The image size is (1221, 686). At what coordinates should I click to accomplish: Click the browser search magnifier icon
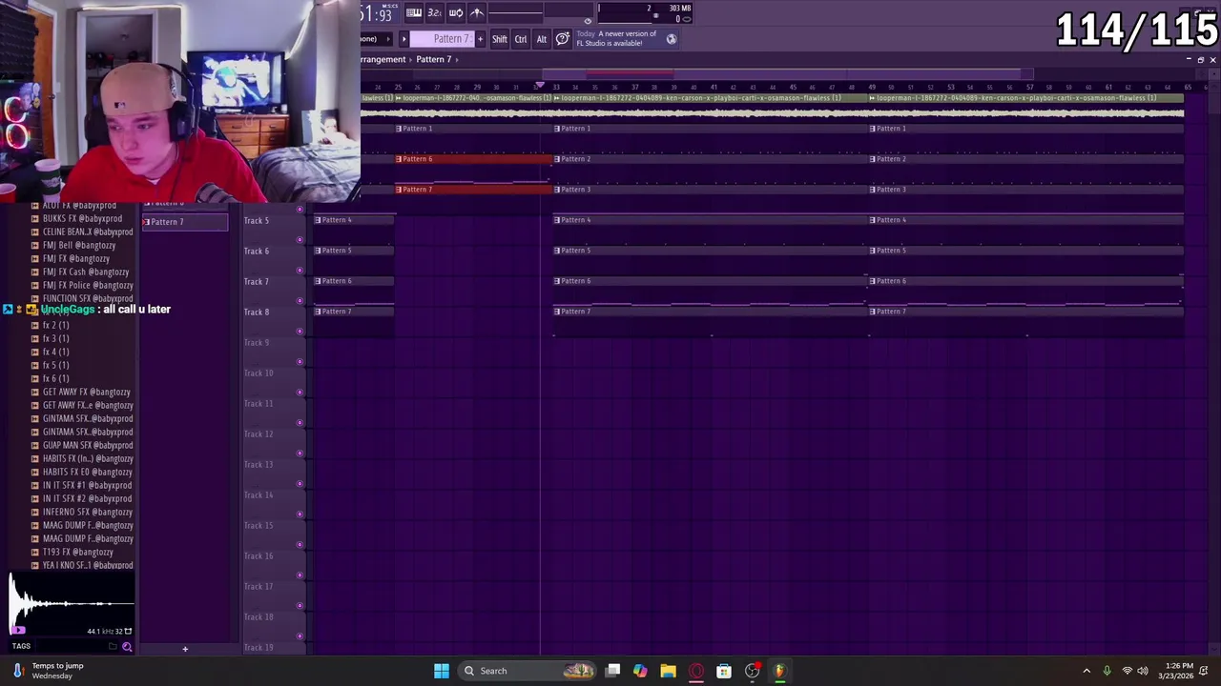coord(127,647)
